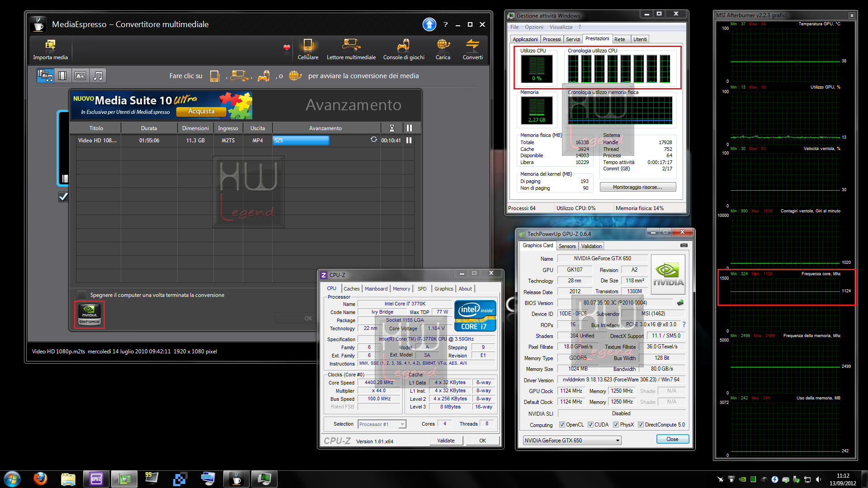This screenshot has height=488, width=868.
Task: Open the Utenti tab in Task Manager
Action: pos(640,39)
